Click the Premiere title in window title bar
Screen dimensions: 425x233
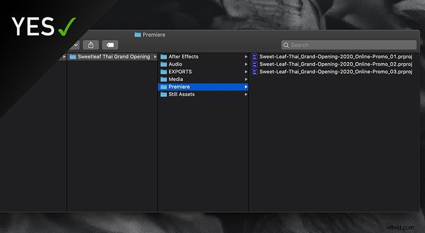point(154,35)
